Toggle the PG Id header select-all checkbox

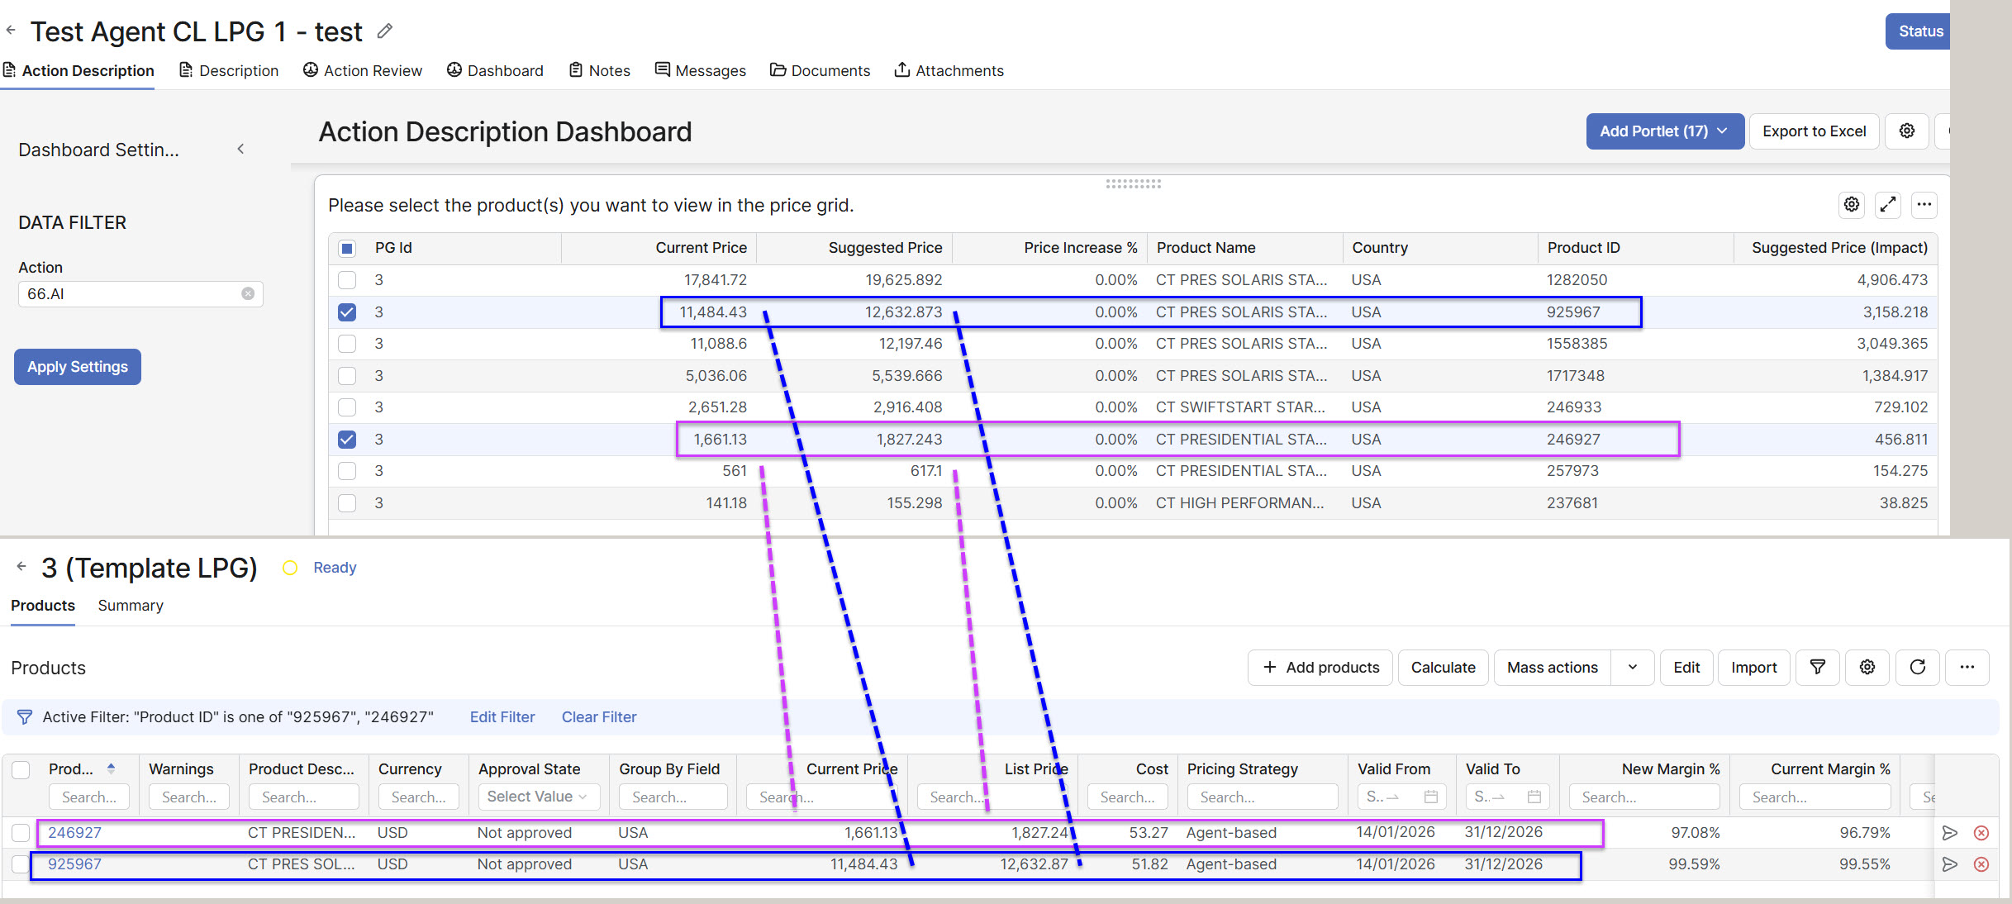[x=347, y=248]
